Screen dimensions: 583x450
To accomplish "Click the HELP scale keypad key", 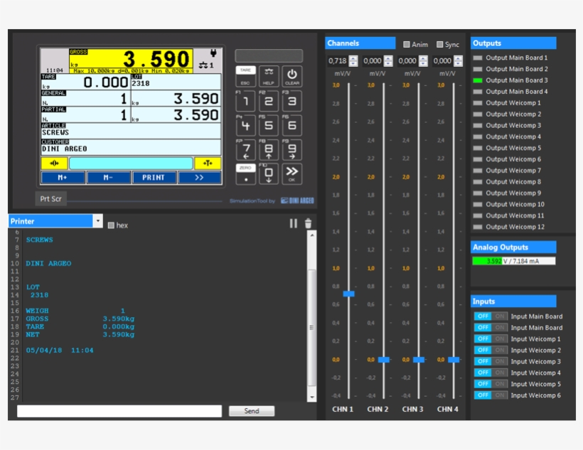I will coord(269,76).
